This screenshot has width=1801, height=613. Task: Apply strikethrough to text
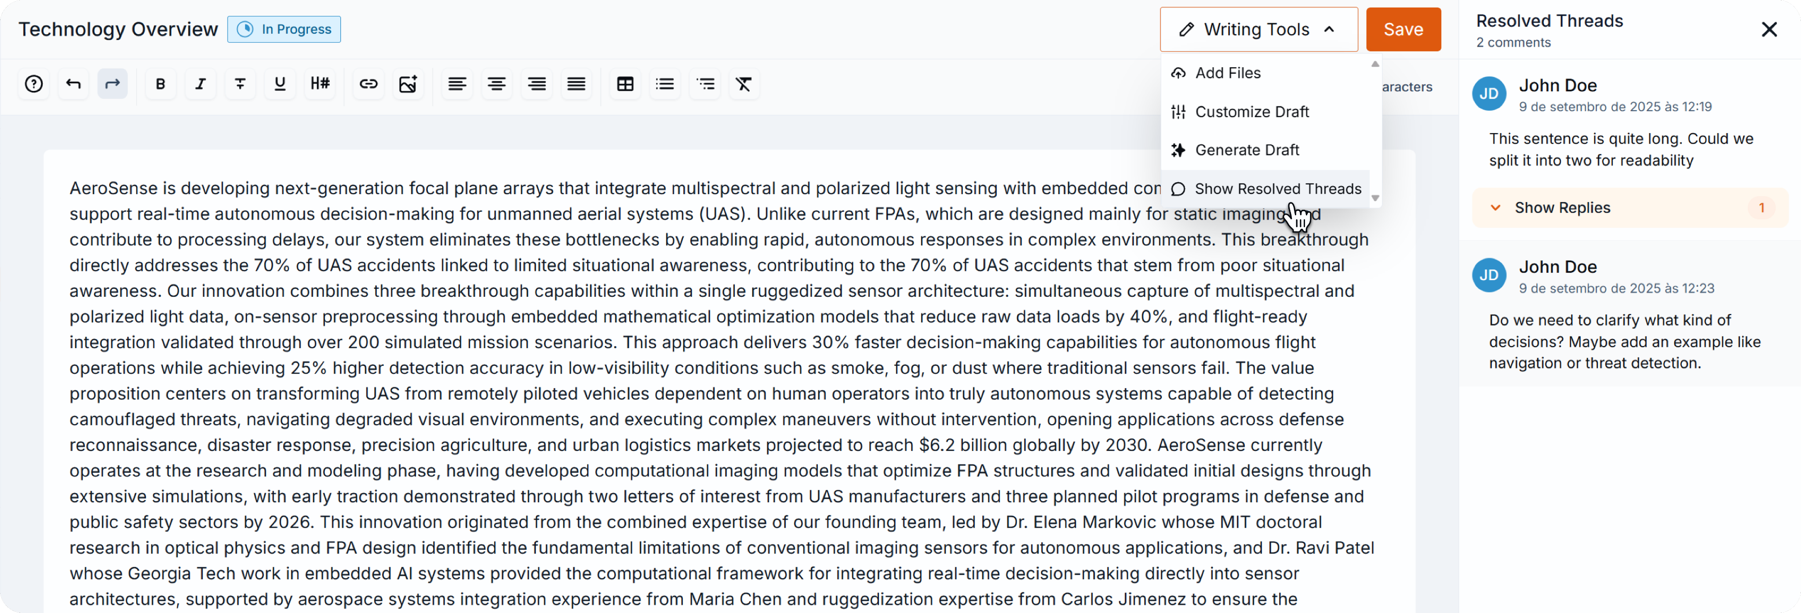(240, 84)
